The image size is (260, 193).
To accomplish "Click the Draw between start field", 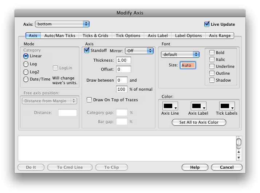I will click(x=122, y=80).
